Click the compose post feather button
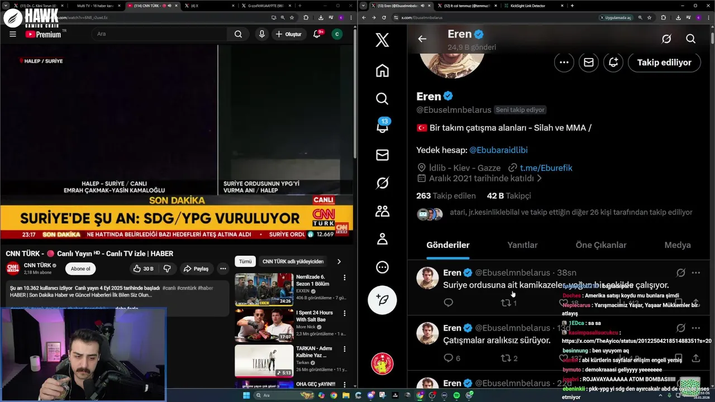 [382, 300]
